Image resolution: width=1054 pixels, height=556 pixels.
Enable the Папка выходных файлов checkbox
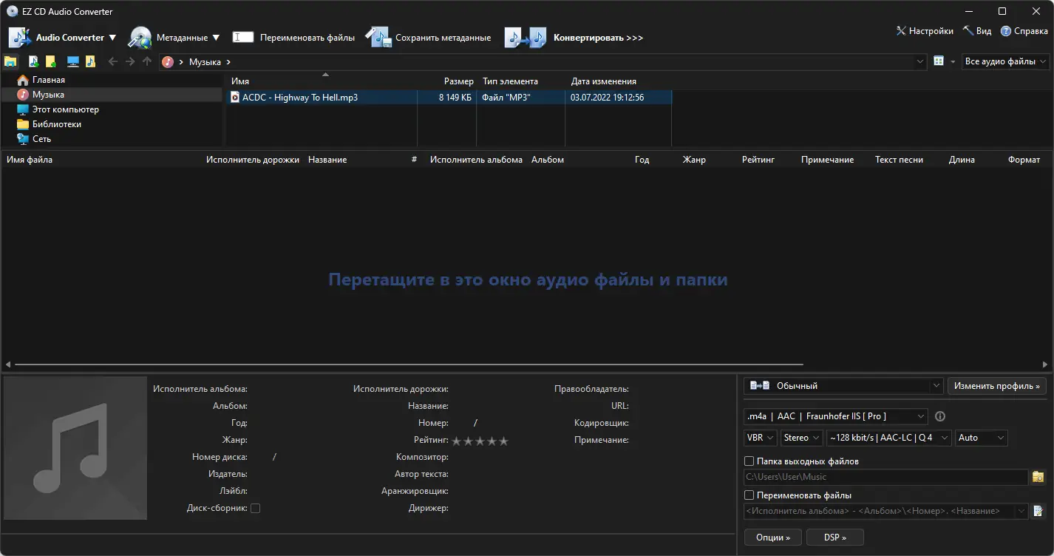750,461
